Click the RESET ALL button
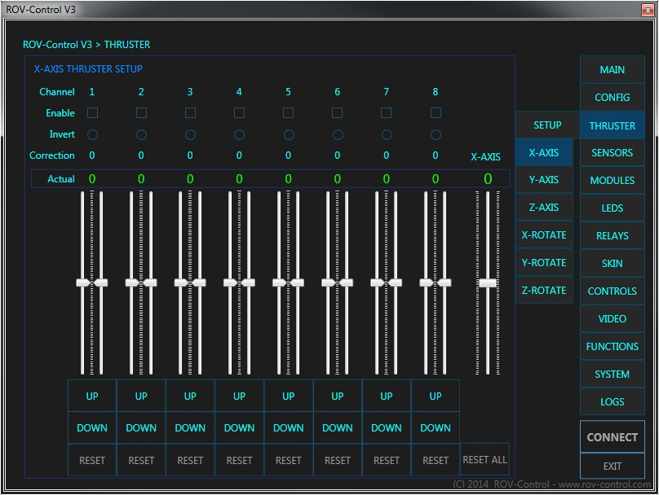 484,460
